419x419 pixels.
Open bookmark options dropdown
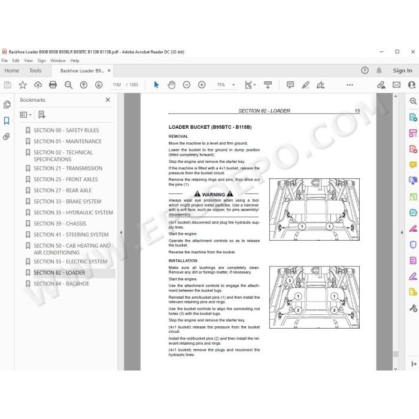pyautogui.click(x=26, y=115)
